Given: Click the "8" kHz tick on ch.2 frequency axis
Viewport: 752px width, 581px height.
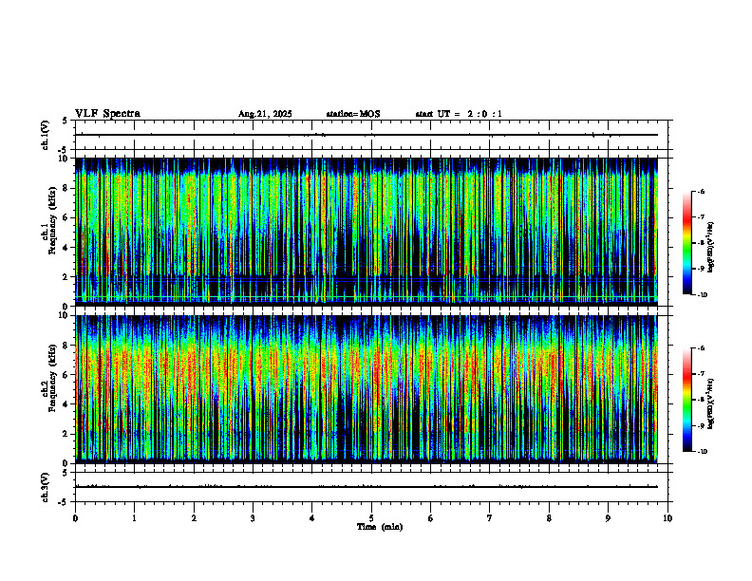Looking at the screenshot, I should (x=66, y=346).
